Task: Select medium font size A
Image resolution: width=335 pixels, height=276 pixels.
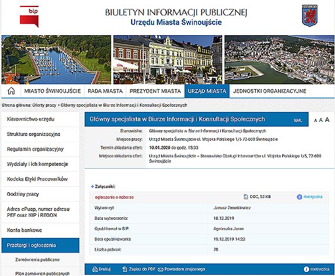Action: (x=321, y=120)
